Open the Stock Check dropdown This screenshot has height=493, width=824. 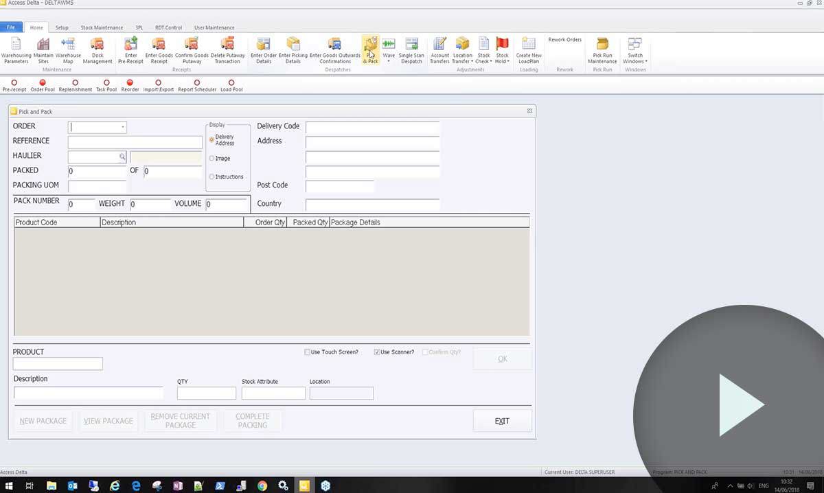click(x=483, y=61)
